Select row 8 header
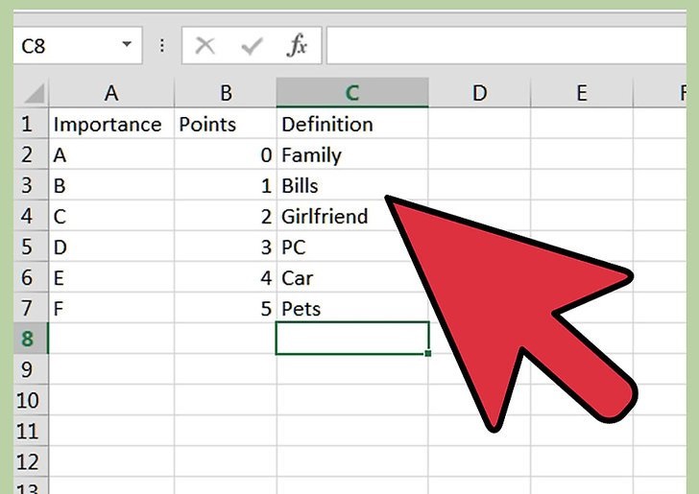This screenshot has height=494, width=699. tap(26, 339)
